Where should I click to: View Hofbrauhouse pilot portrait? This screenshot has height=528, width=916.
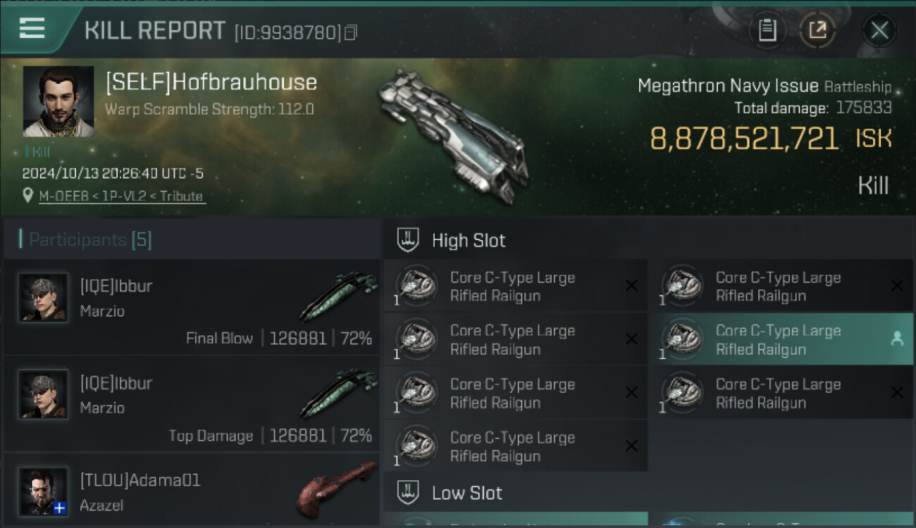(58, 101)
